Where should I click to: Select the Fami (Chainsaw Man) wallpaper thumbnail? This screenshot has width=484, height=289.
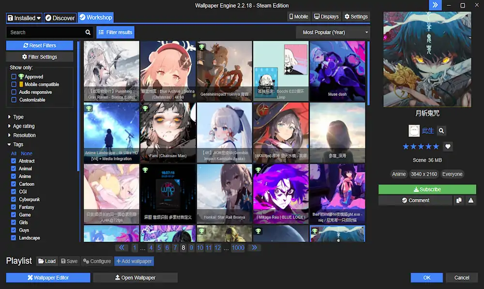point(168,133)
